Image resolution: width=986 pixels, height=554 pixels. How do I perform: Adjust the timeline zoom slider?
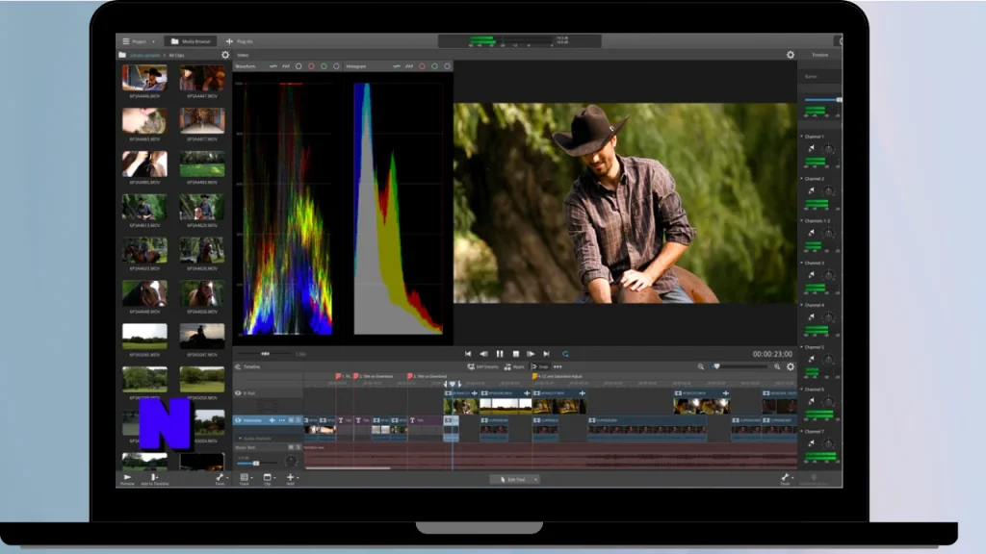tap(739, 366)
